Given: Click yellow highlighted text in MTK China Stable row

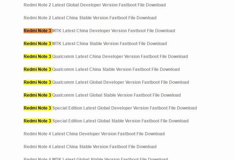Looking at the screenshot, I should (x=38, y=44).
